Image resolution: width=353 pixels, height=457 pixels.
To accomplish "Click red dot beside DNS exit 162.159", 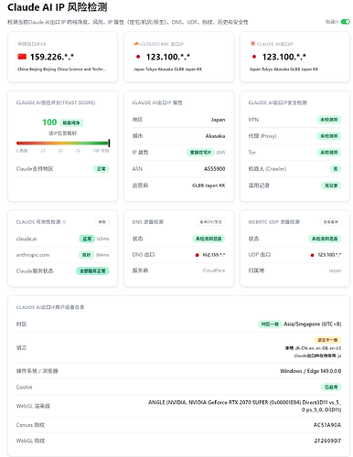I will pyautogui.click(x=198, y=255).
